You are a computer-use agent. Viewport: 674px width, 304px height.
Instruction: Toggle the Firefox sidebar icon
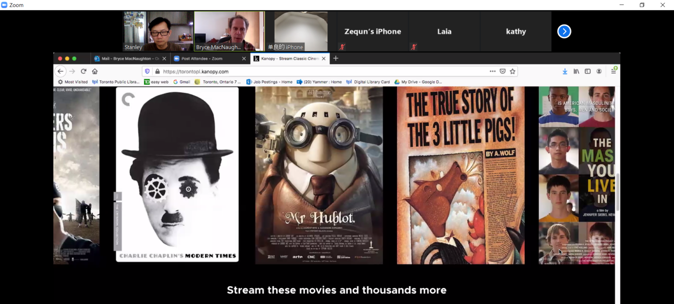[x=588, y=71]
